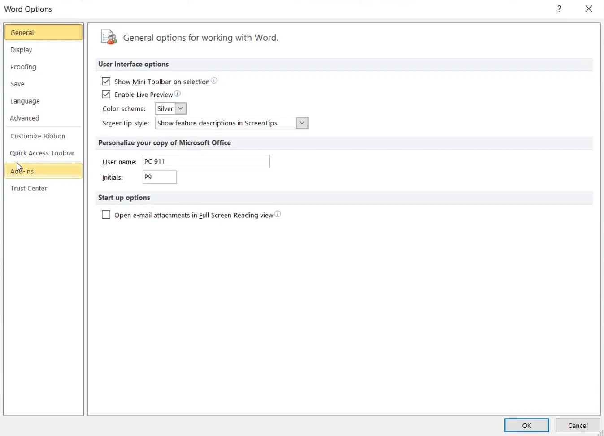Select the General category
The width and height of the screenshot is (604, 436).
click(43, 32)
